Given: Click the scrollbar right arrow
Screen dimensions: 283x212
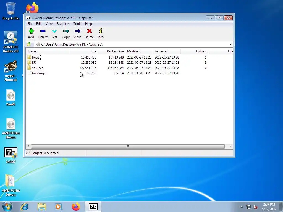Looking at the screenshot, I should coord(230,146).
